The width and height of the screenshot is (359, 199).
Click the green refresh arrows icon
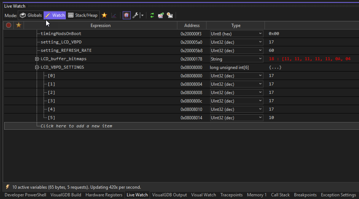[152, 16]
